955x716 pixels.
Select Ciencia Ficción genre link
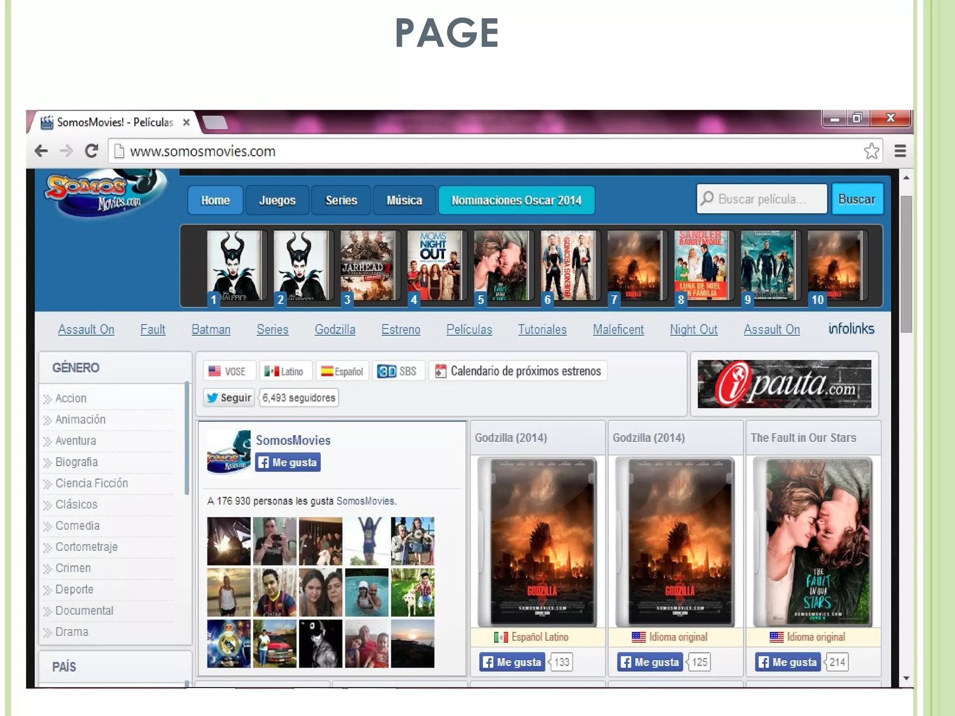point(91,483)
